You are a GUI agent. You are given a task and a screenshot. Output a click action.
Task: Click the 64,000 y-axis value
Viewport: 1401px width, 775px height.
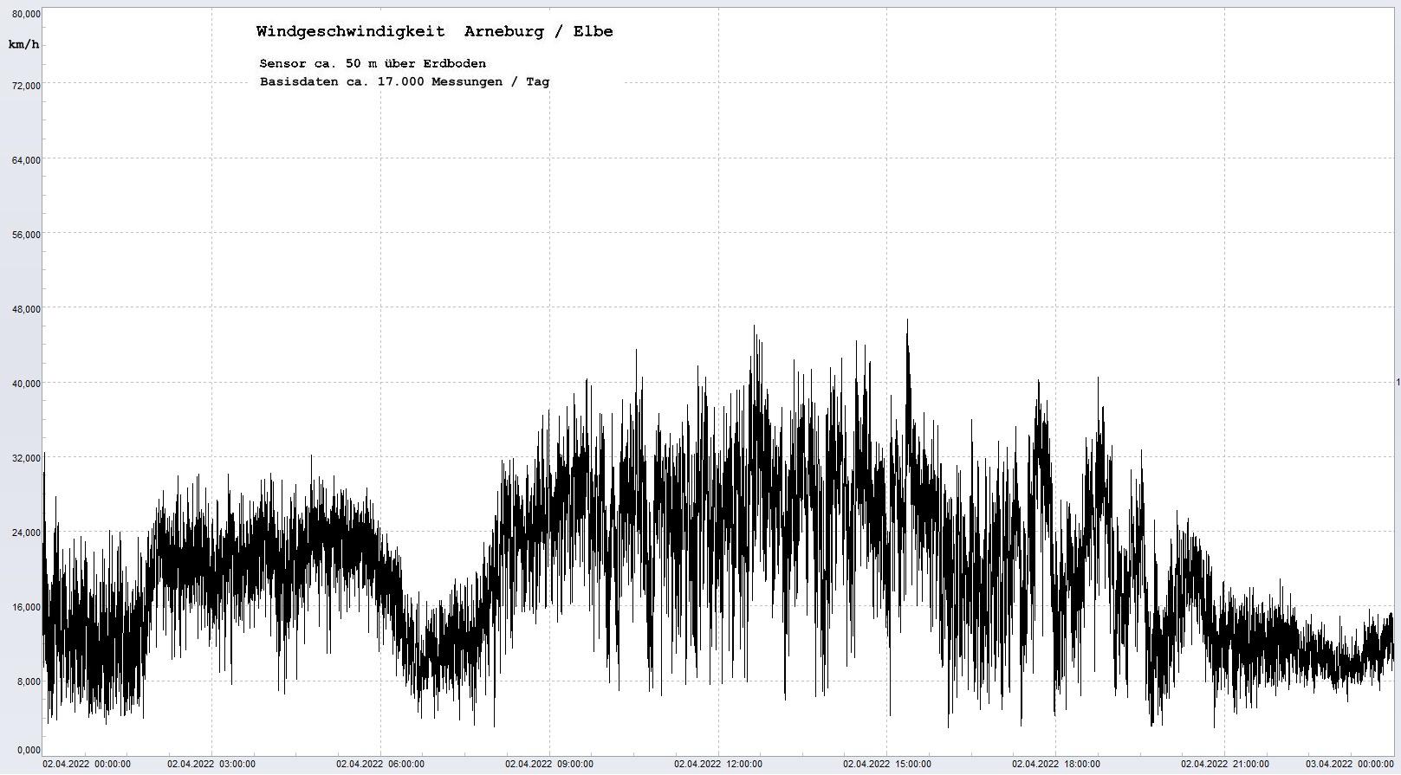[26, 160]
